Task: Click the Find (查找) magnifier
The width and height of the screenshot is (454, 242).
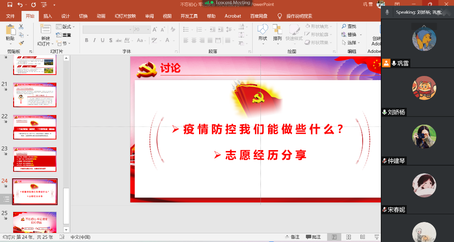Action: (348, 27)
